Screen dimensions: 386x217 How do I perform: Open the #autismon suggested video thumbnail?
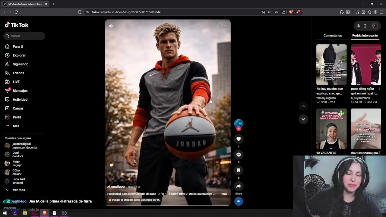click(x=366, y=129)
